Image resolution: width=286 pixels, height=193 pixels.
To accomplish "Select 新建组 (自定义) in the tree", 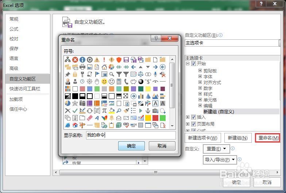I will [x=219, y=111].
